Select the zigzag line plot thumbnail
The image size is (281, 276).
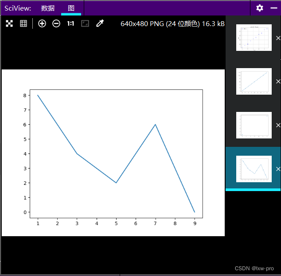[x=254, y=169]
